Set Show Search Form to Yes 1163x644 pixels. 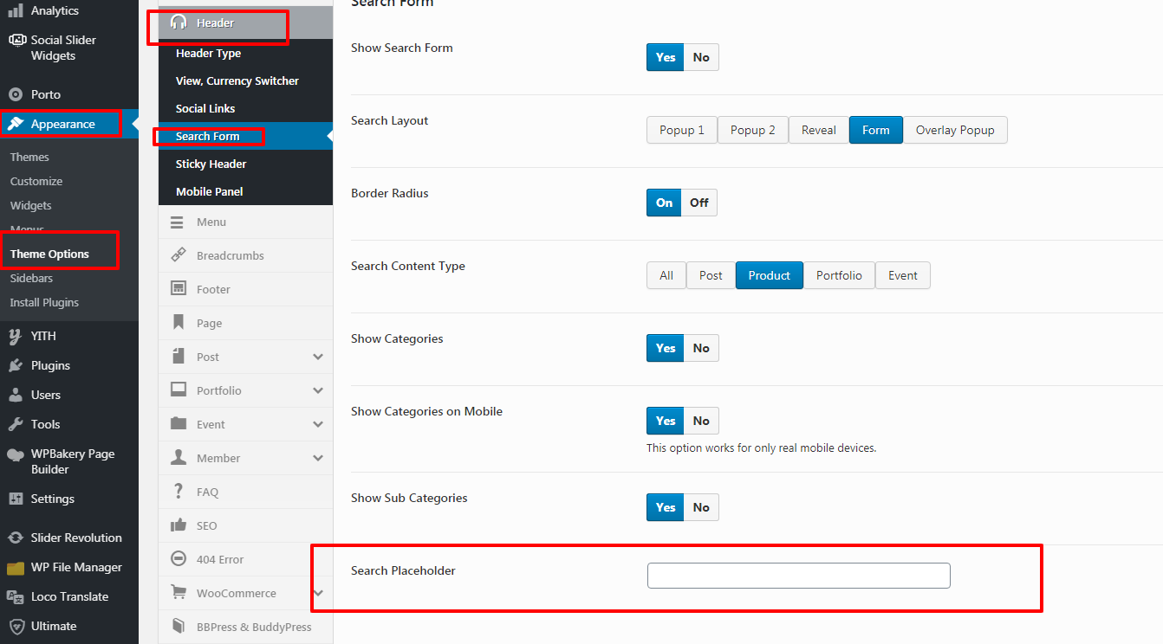click(666, 57)
